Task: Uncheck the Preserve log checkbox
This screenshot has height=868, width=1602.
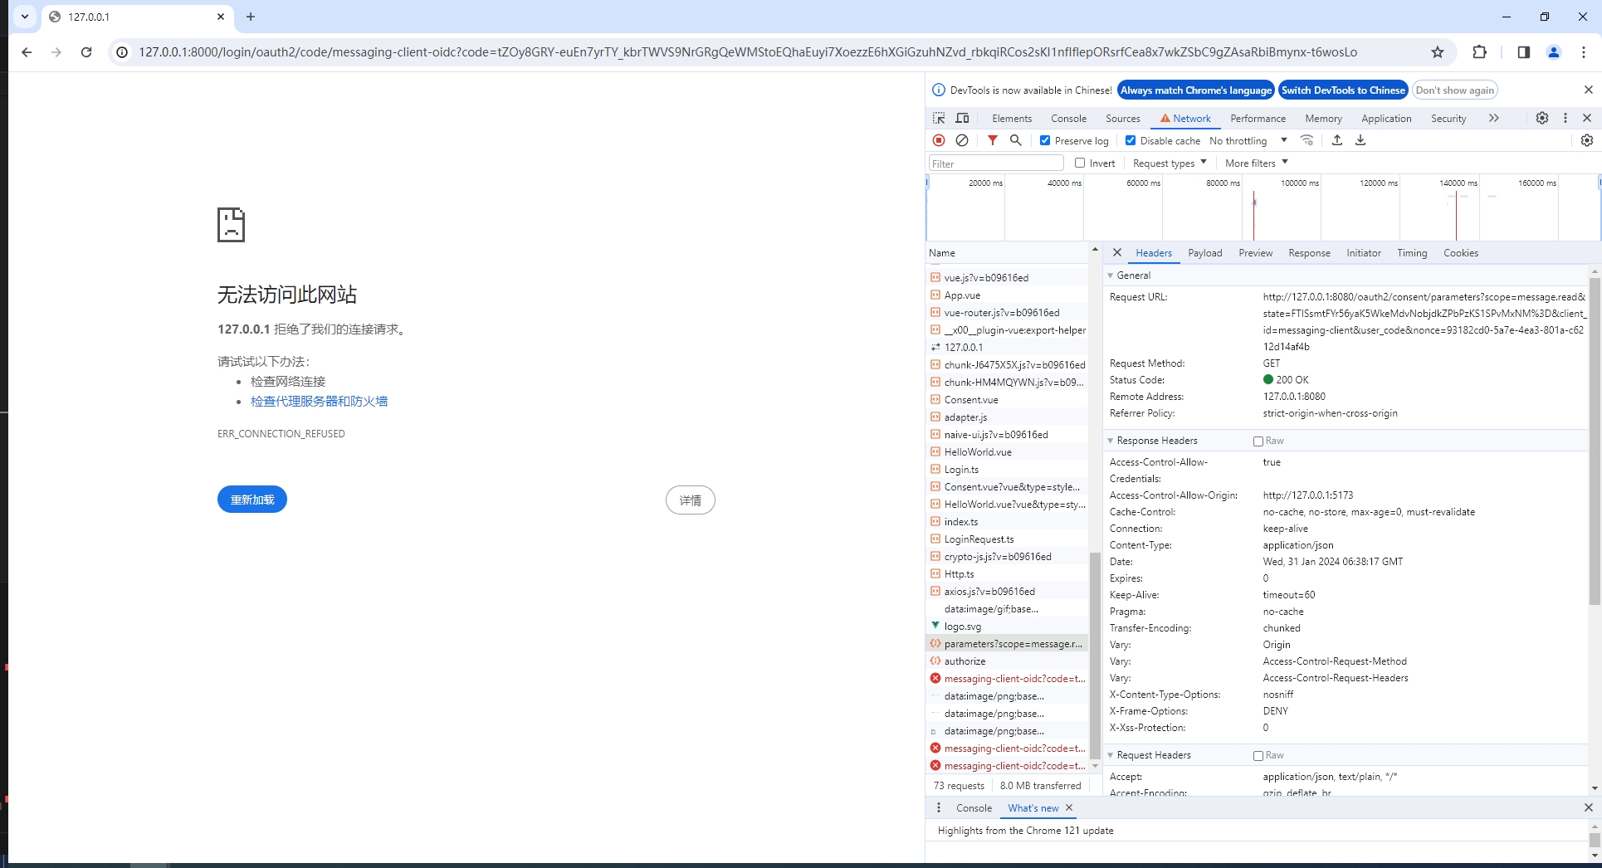Action: [x=1045, y=140]
